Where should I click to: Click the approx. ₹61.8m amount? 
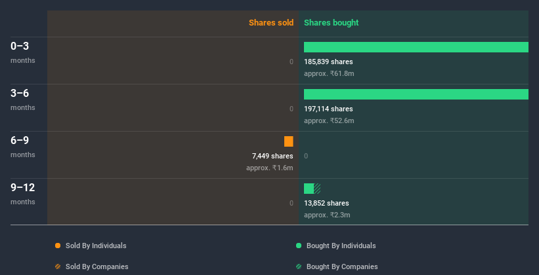(329, 73)
